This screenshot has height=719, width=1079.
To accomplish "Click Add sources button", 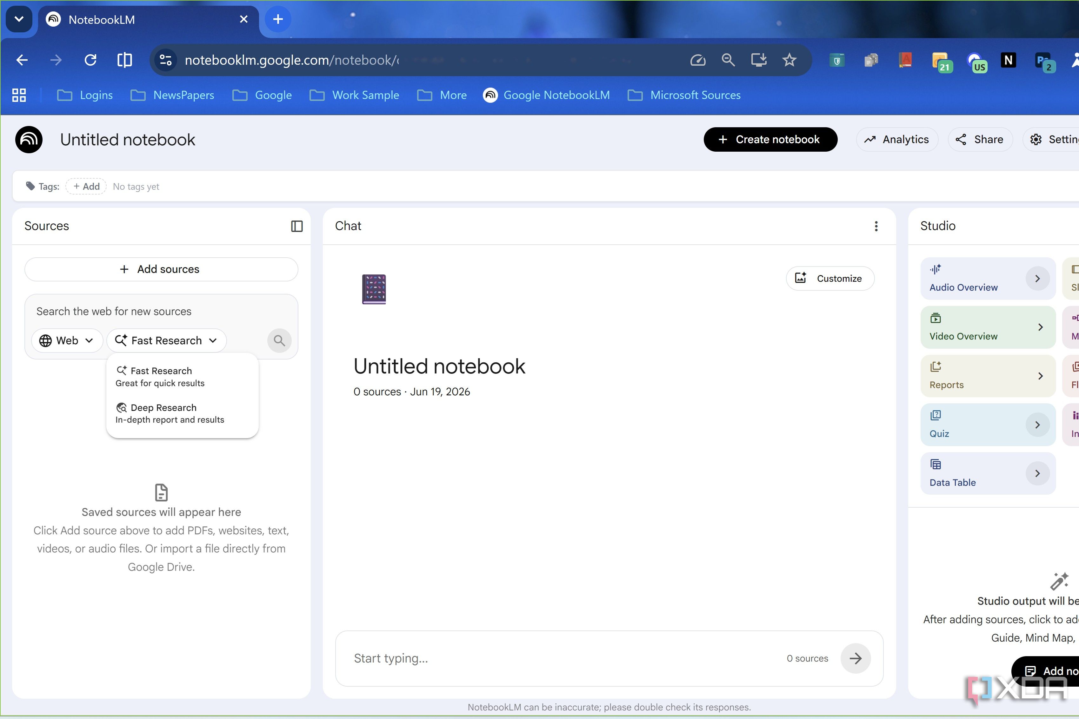I will point(161,269).
